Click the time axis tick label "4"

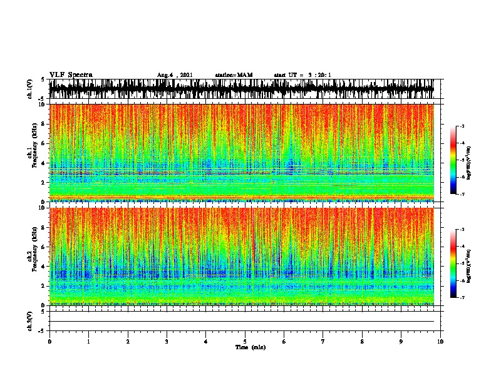206,342
